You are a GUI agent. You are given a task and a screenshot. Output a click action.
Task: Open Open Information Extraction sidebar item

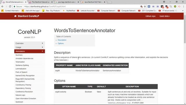click(26, 99)
